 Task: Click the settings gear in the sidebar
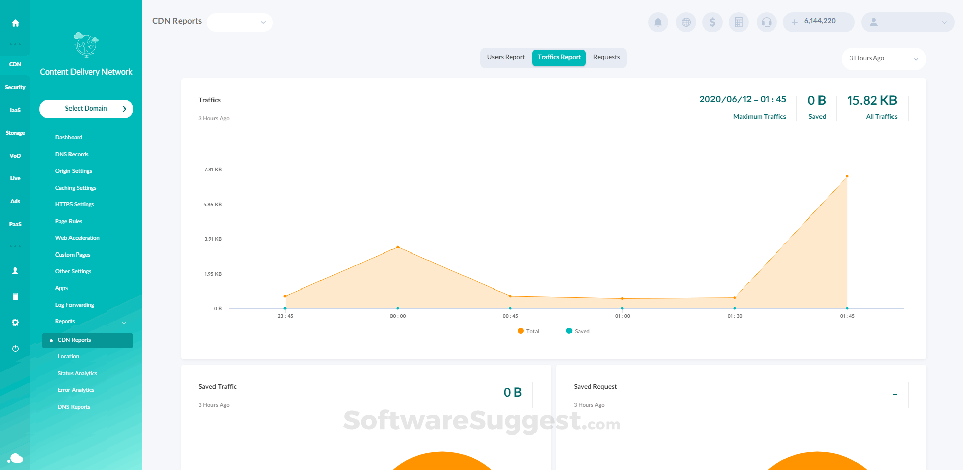[15, 322]
